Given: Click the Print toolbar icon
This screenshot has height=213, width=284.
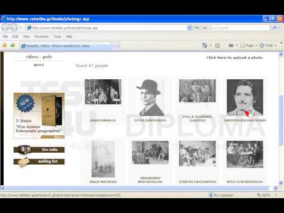Looking at the screenshot, I should coord(231,46).
